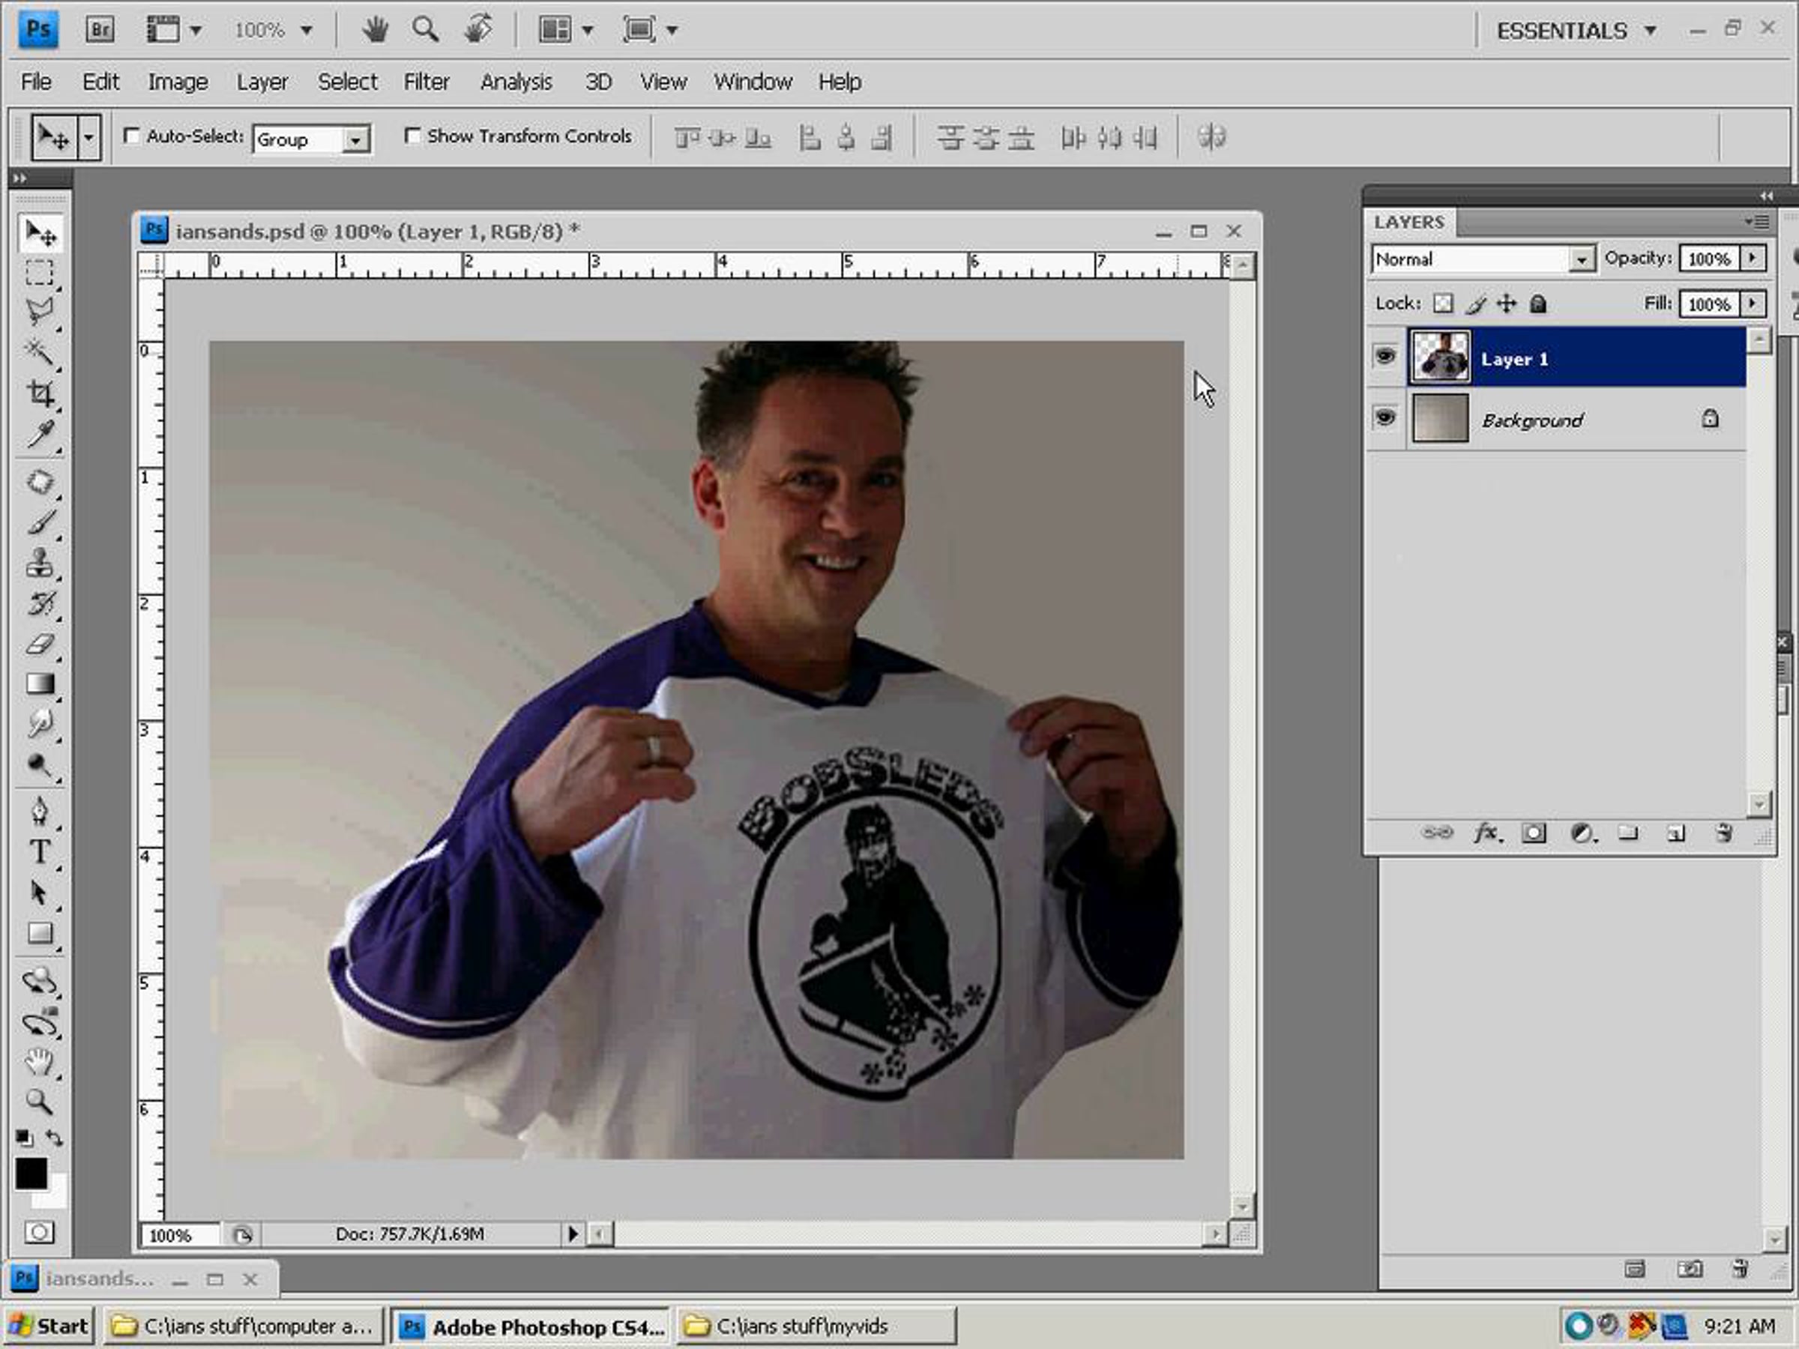
Task: Open the Tool Preset picker arrow
Action: pyautogui.click(x=88, y=137)
